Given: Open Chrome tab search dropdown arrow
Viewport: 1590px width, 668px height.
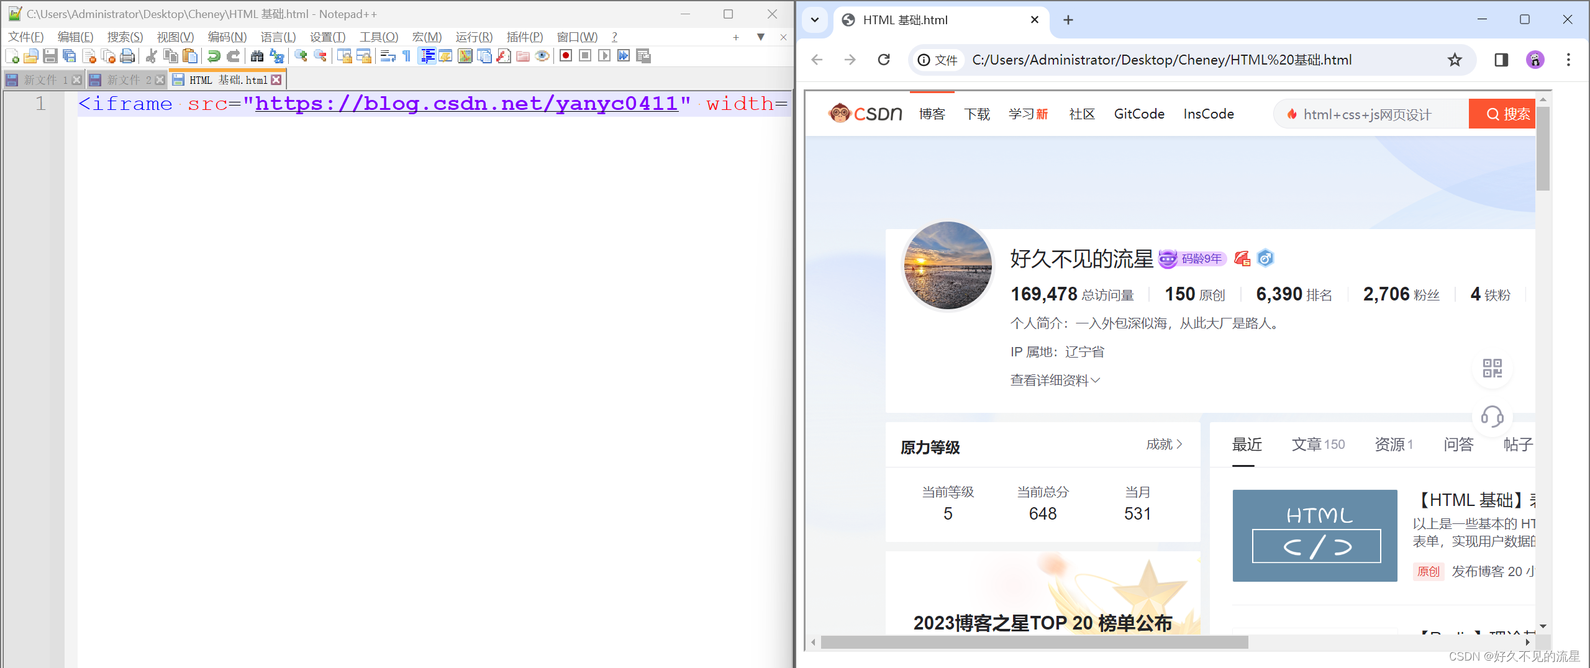Looking at the screenshot, I should [x=815, y=20].
